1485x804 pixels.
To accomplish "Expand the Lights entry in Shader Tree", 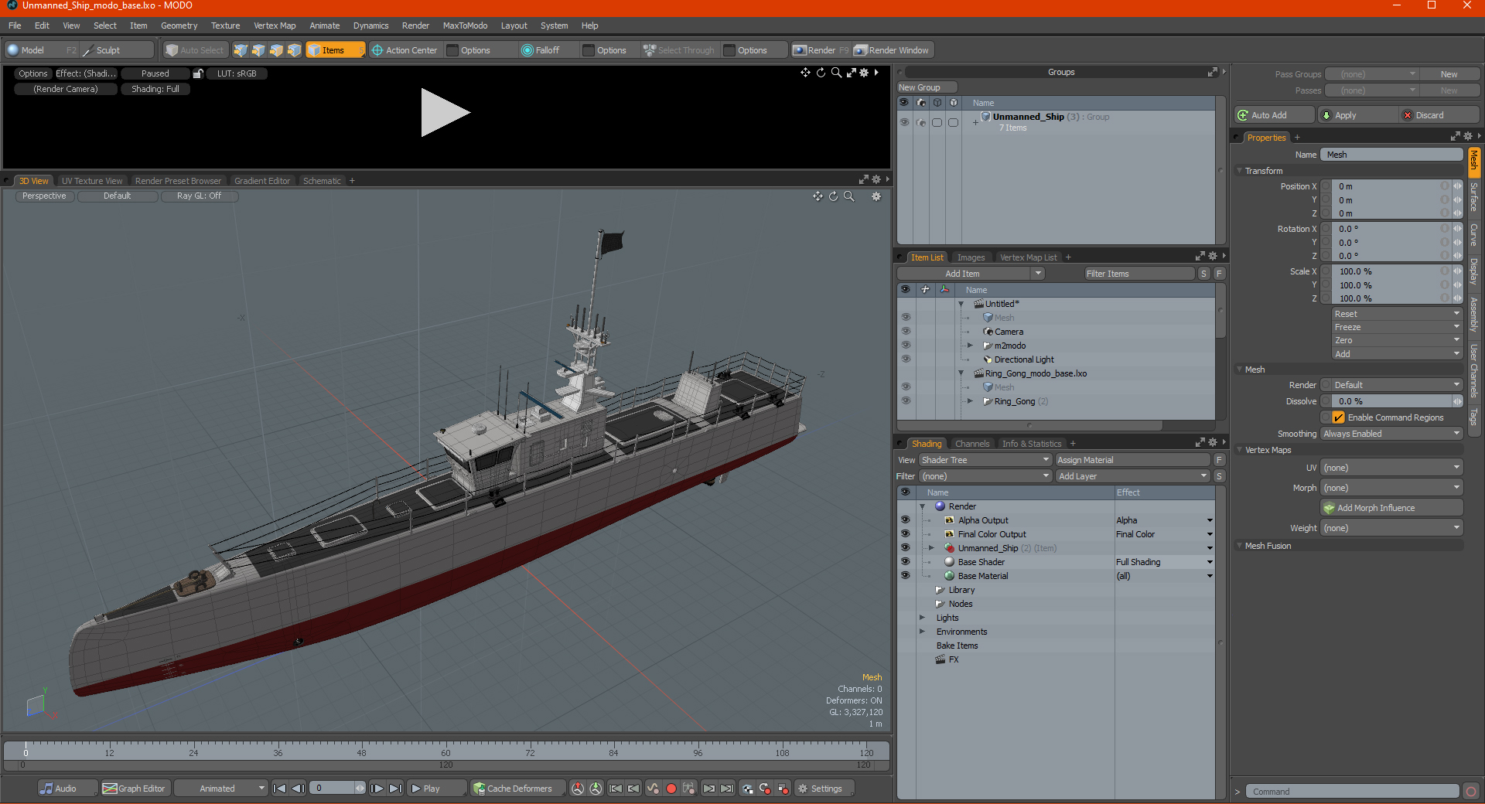I will [922, 618].
